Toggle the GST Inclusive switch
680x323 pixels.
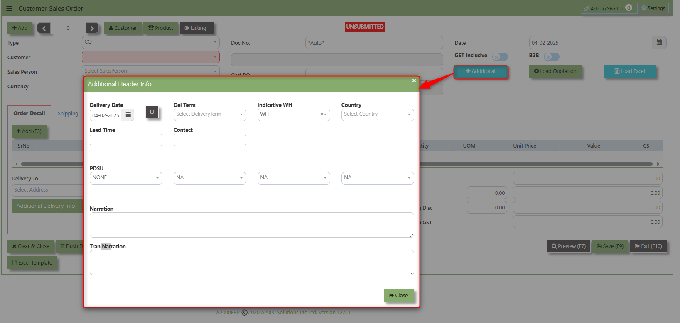500,57
